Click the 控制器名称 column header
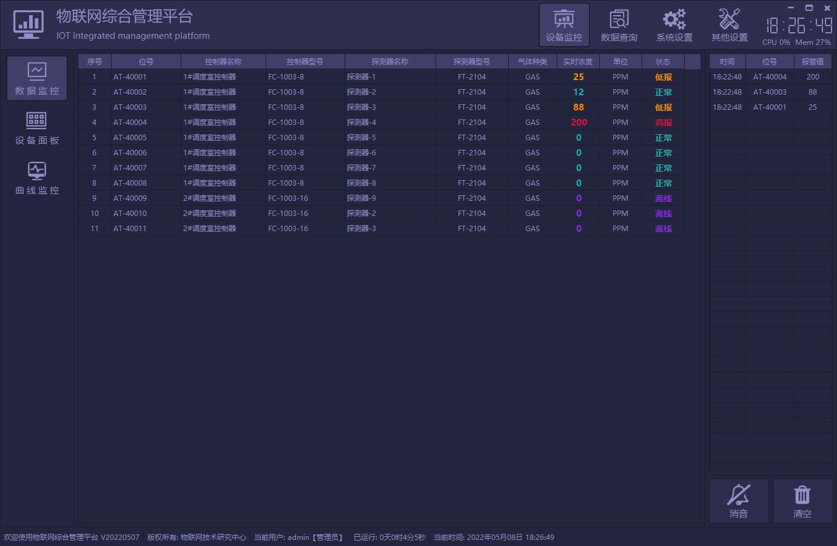This screenshot has width=837, height=546. point(223,62)
